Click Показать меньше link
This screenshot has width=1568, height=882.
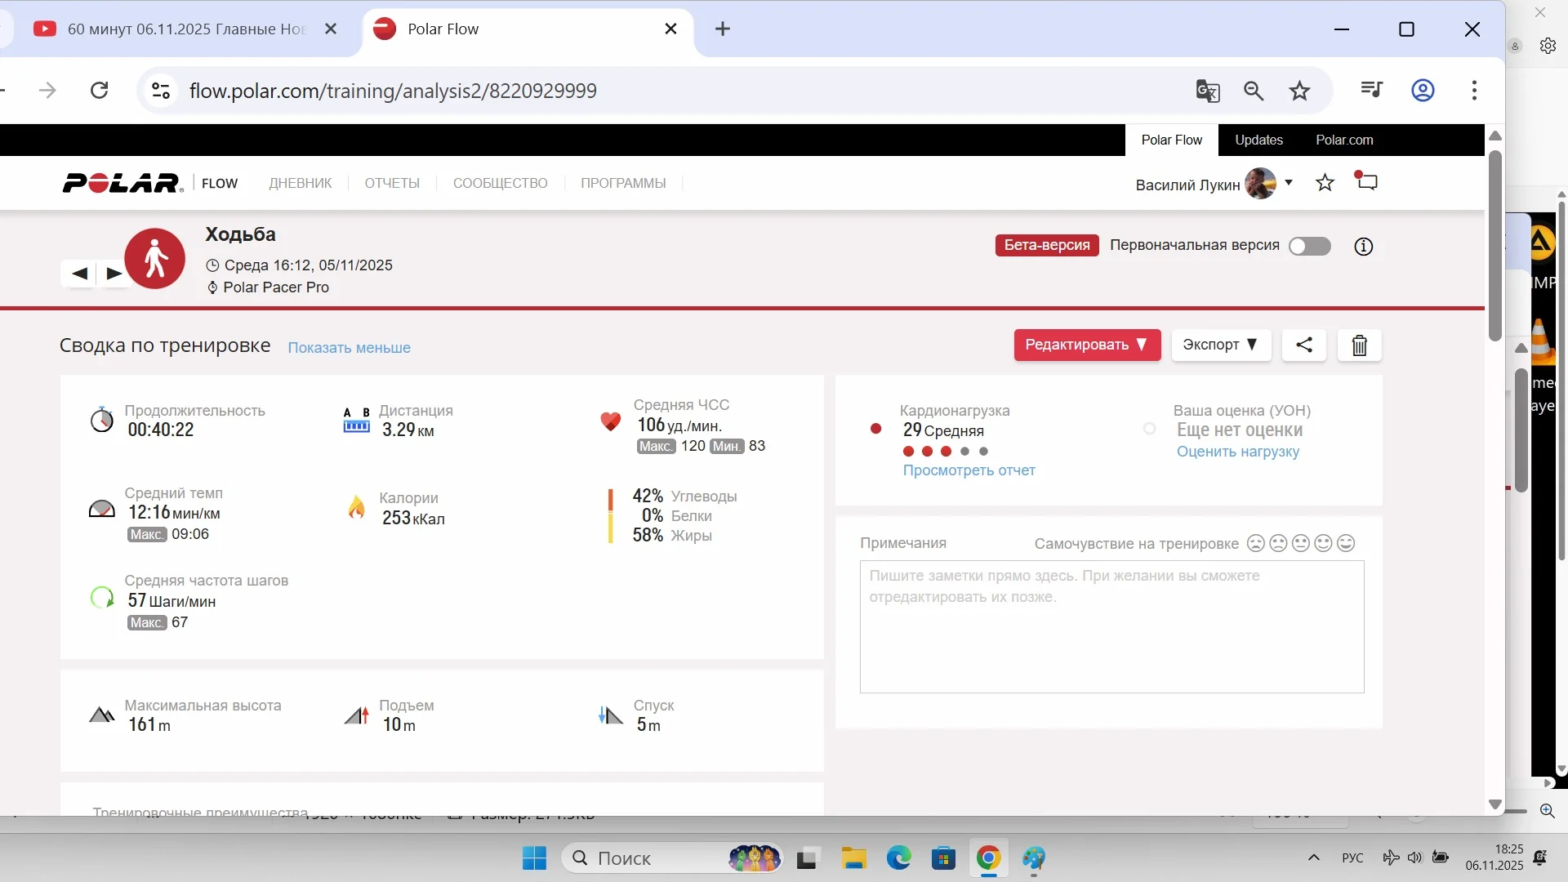tap(349, 348)
